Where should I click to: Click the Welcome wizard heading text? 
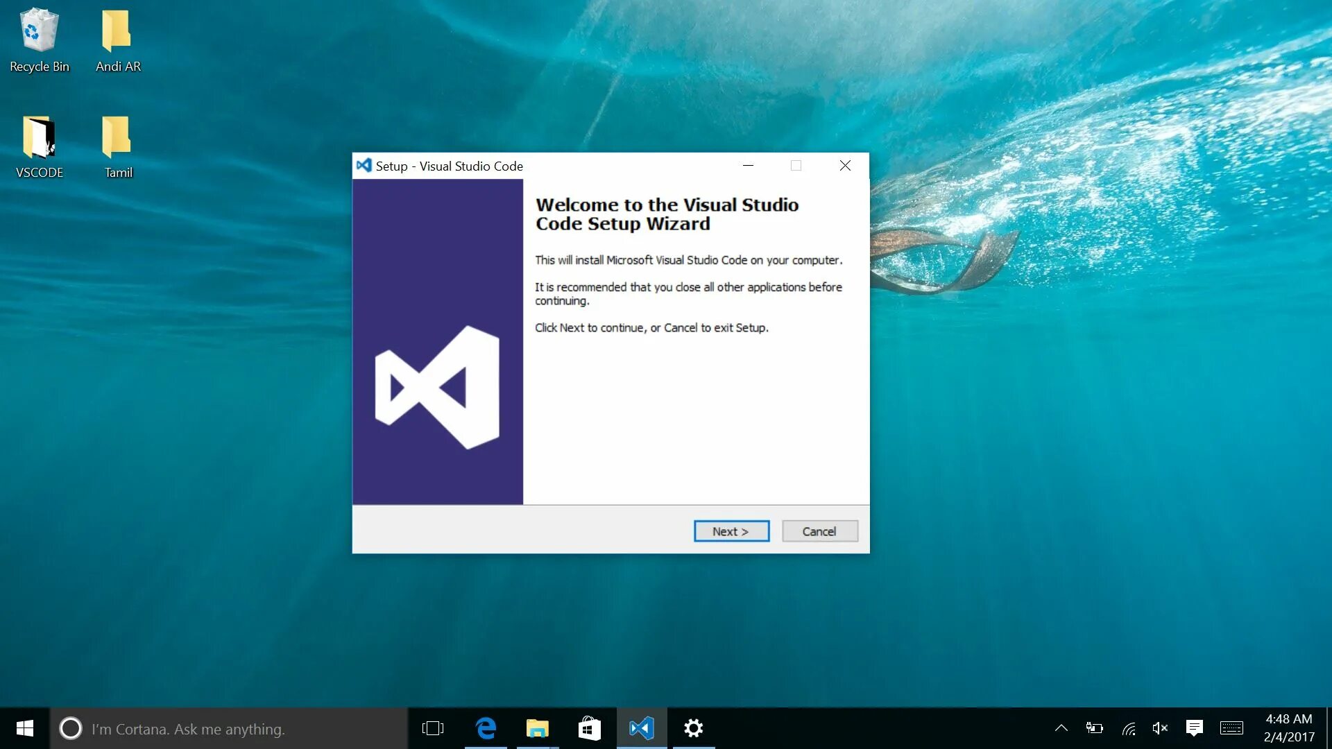(667, 214)
